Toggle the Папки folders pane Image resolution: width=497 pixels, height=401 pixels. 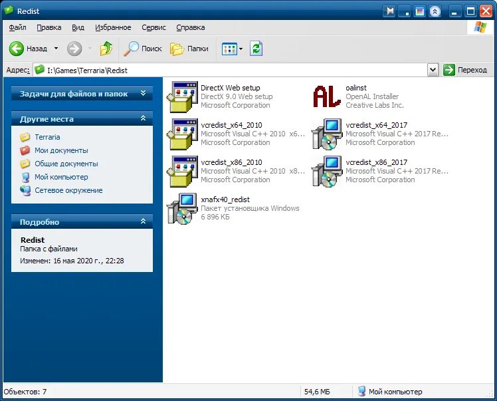189,49
